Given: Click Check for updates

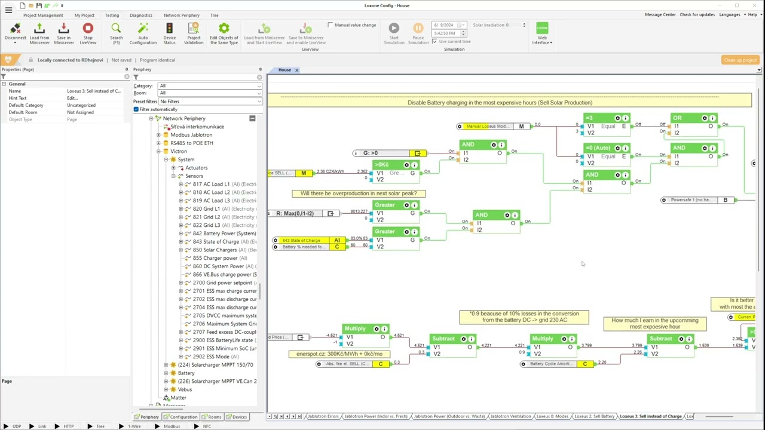Looking at the screenshot, I should tap(697, 14).
